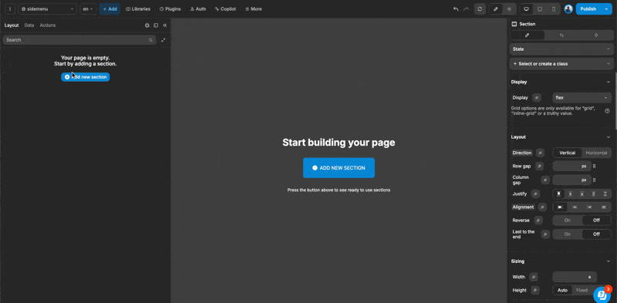Open Select or create a class dropdown
Screen dimensions: 617x303
coord(561,64)
